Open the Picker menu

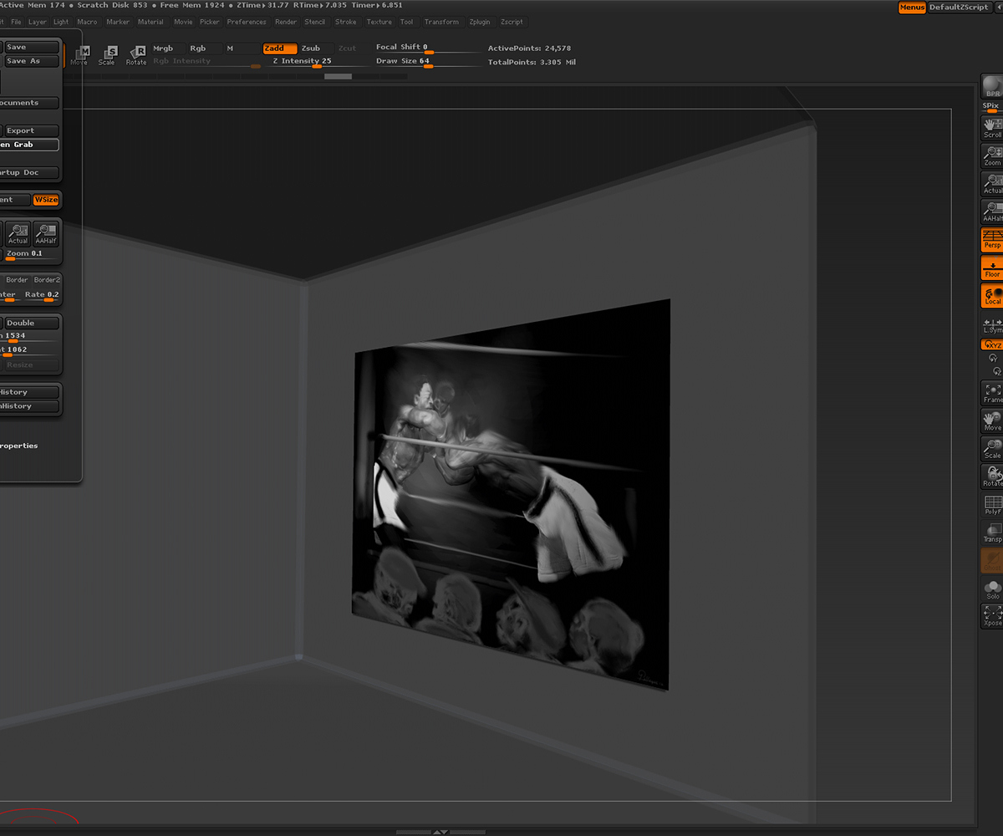pyautogui.click(x=209, y=23)
